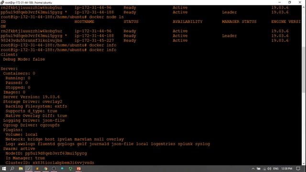Close the PuTTY terminal window

click(300, 2)
